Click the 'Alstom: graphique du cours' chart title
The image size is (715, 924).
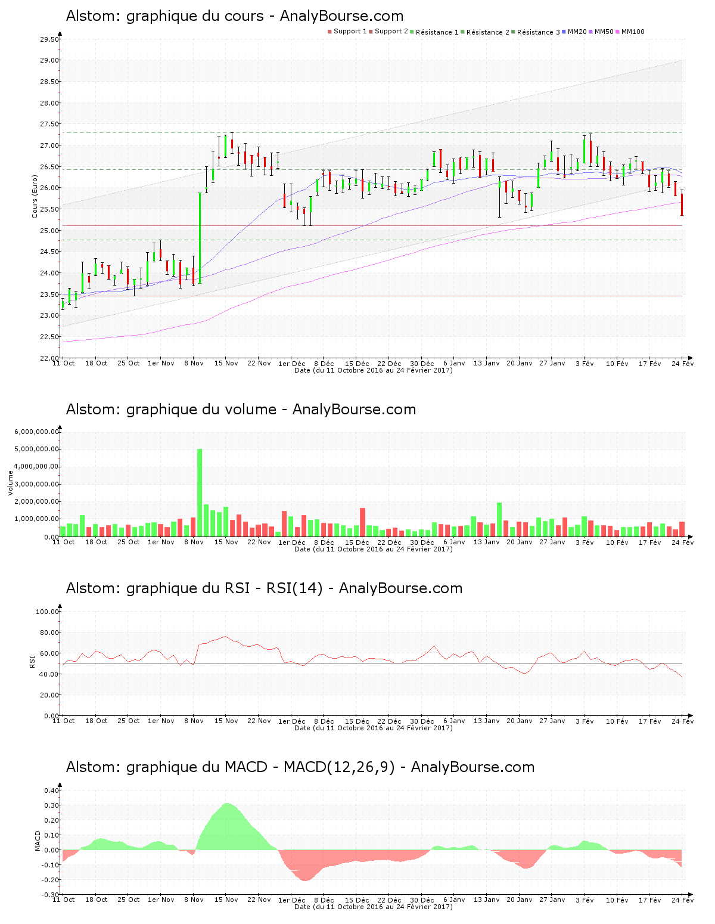pos(235,16)
